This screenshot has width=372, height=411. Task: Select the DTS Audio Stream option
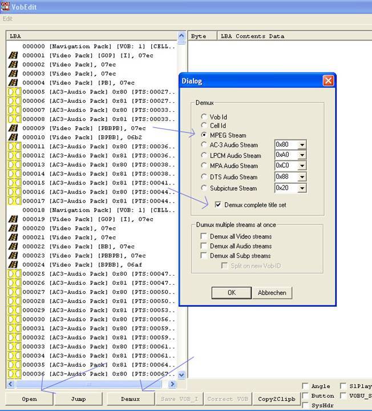coord(204,176)
